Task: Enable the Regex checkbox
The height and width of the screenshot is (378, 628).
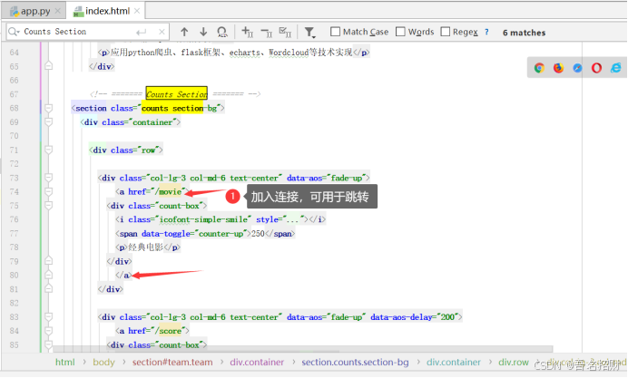Action: pyautogui.click(x=445, y=32)
